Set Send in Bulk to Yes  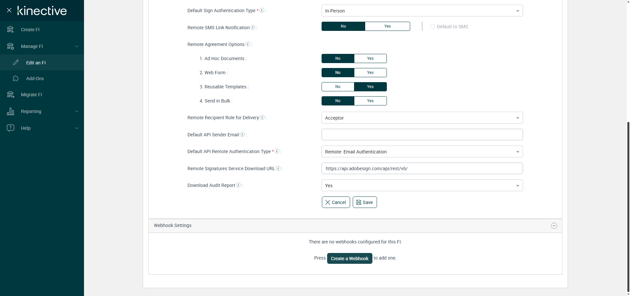point(370,101)
